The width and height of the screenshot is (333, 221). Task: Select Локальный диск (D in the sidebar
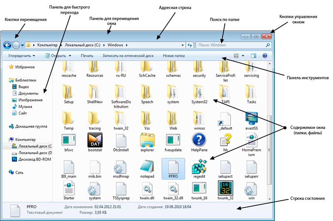(x=32, y=152)
